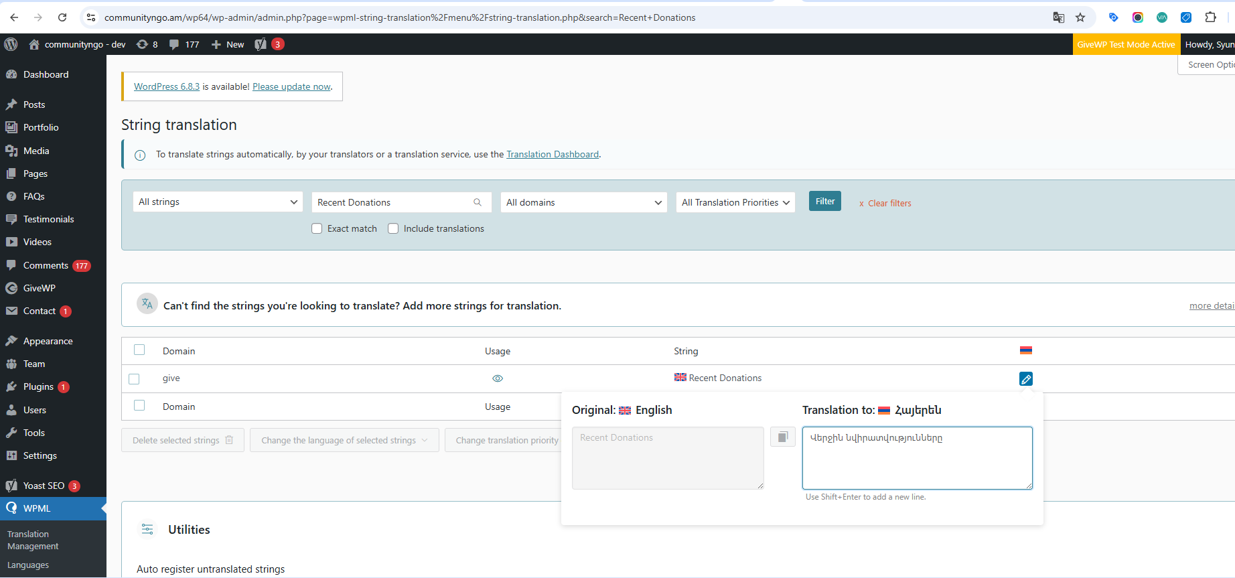1235x578 pixels.
Task: Click the eye usage icon for give
Action: click(x=498, y=378)
